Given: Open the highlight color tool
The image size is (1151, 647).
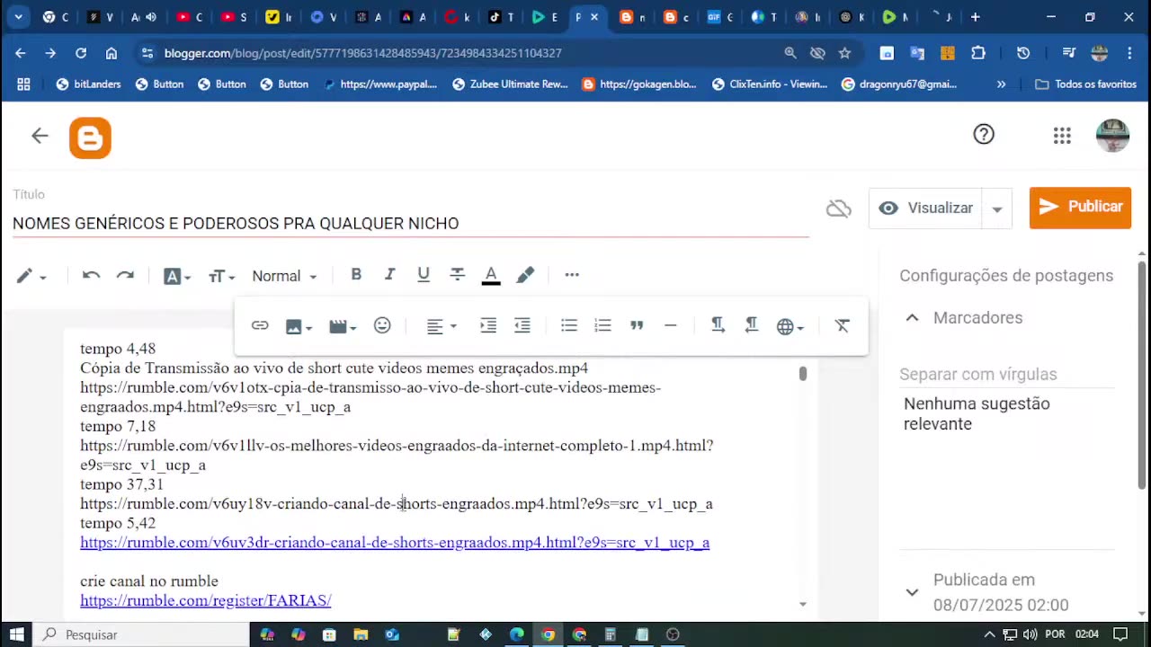Looking at the screenshot, I should coord(525,275).
